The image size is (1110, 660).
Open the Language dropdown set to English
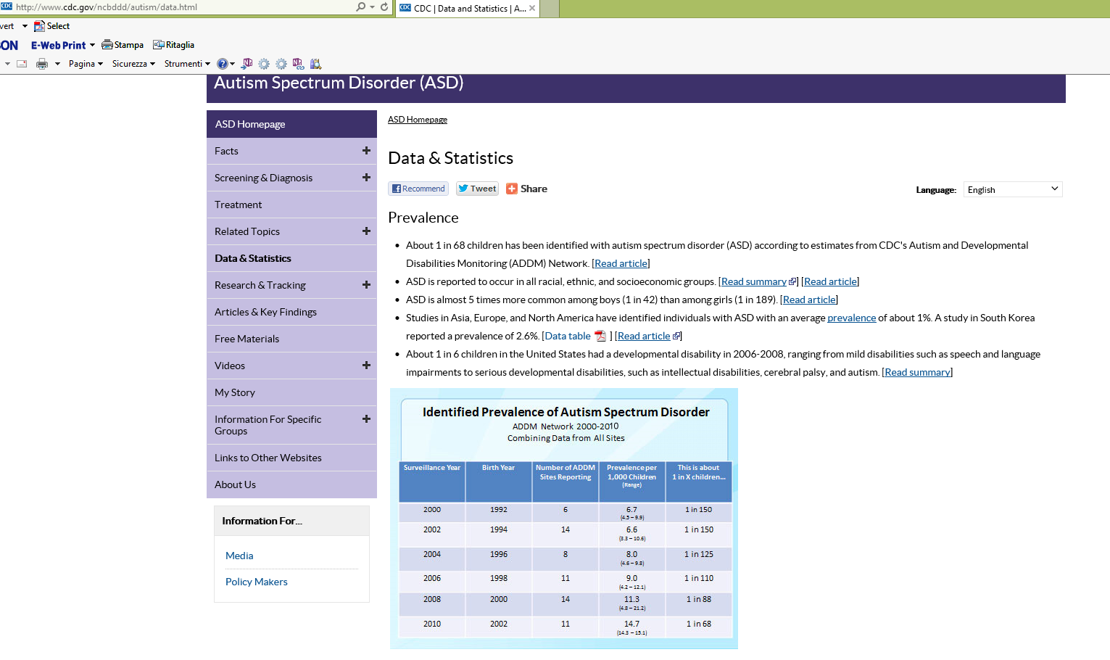[1013, 189]
